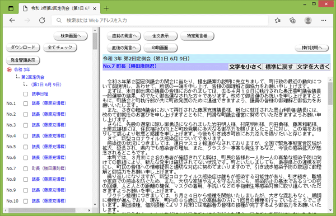Check the No.1 議長 checkbox
The height and width of the screenshot is (216, 336).
click(26, 104)
